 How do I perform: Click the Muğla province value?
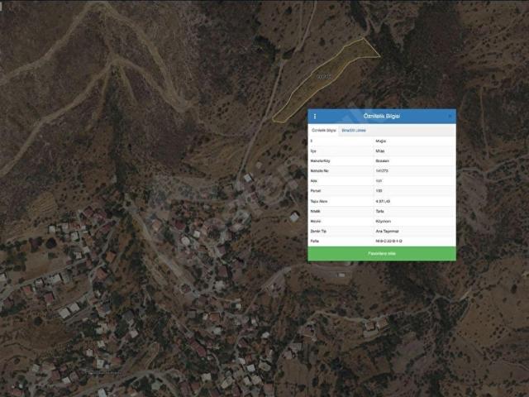pos(380,141)
